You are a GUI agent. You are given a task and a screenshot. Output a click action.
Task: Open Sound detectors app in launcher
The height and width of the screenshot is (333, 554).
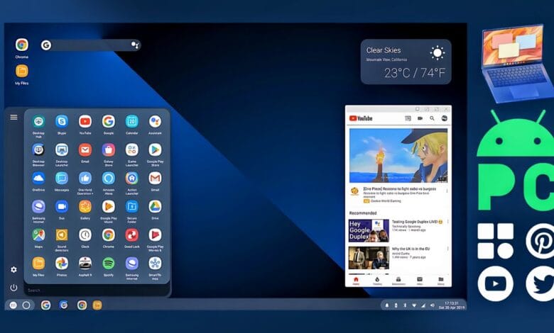(x=62, y=235)
